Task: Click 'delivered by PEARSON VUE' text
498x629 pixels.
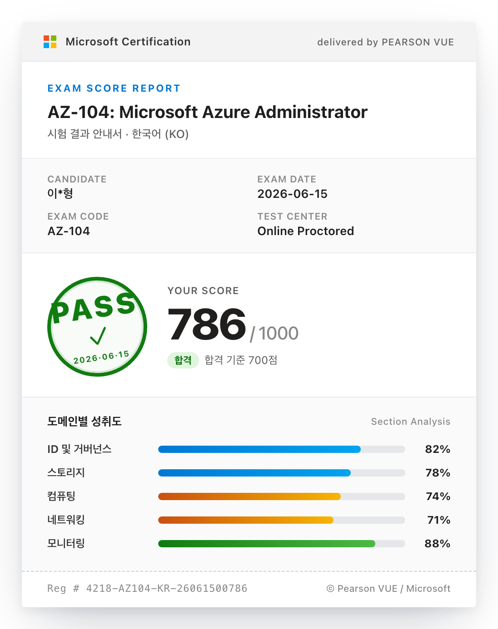Action: coord(385,42)
